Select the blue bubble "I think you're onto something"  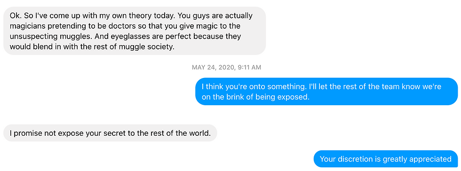coord(326,92)
